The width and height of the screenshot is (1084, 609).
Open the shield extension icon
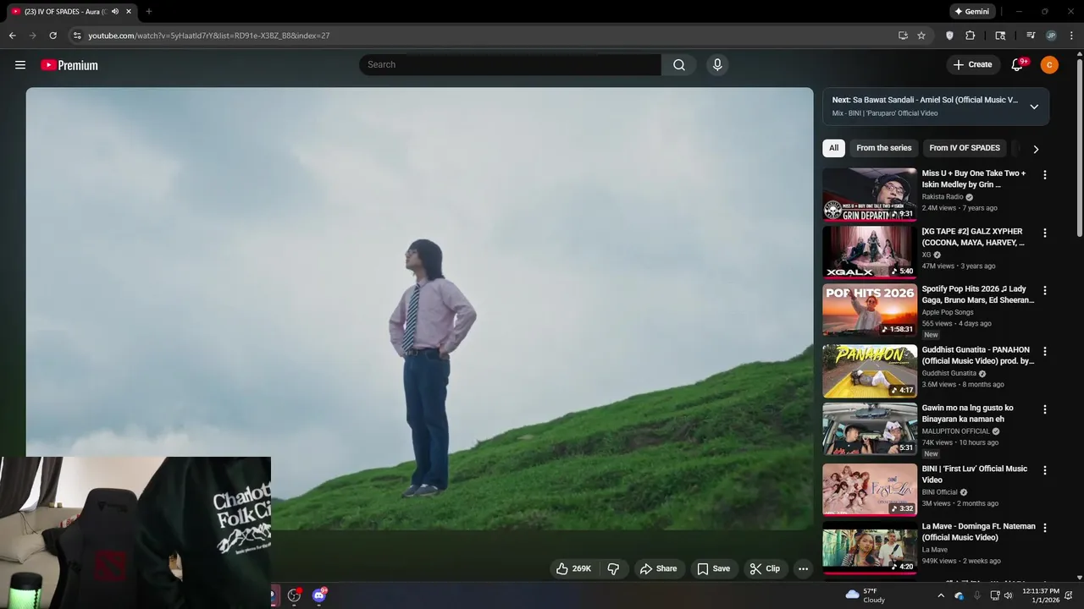tap(949, 36)
